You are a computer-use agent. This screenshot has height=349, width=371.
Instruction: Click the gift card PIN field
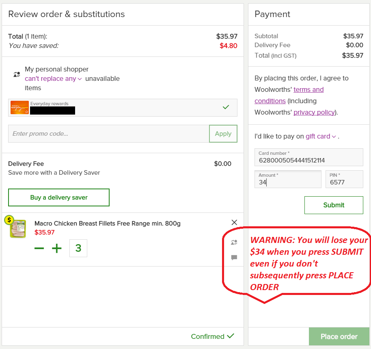344,179
